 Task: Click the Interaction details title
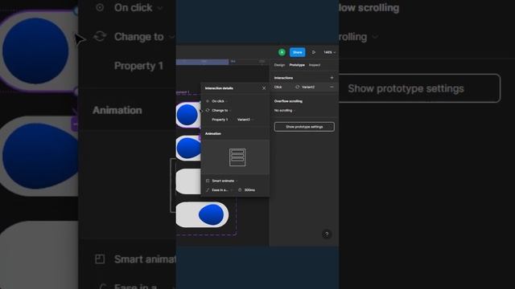[x=219, y=88]
